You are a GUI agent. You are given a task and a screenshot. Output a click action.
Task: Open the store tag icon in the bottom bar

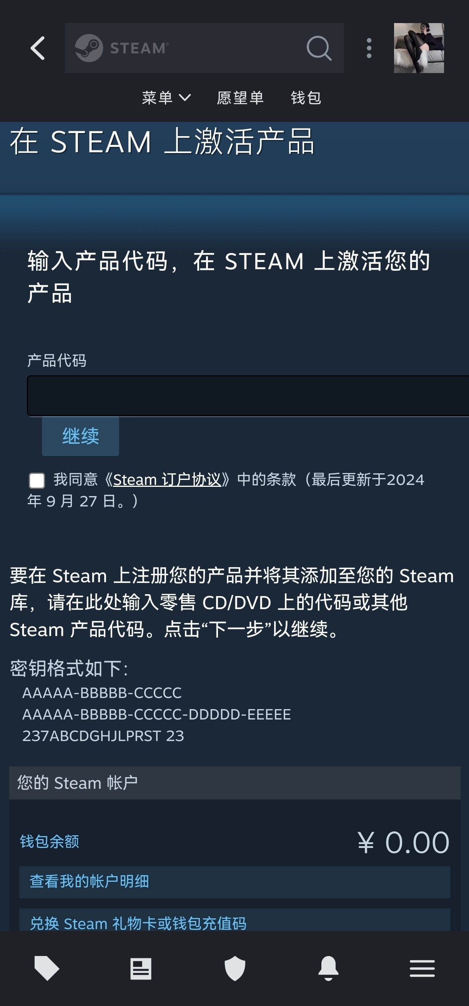47,969
